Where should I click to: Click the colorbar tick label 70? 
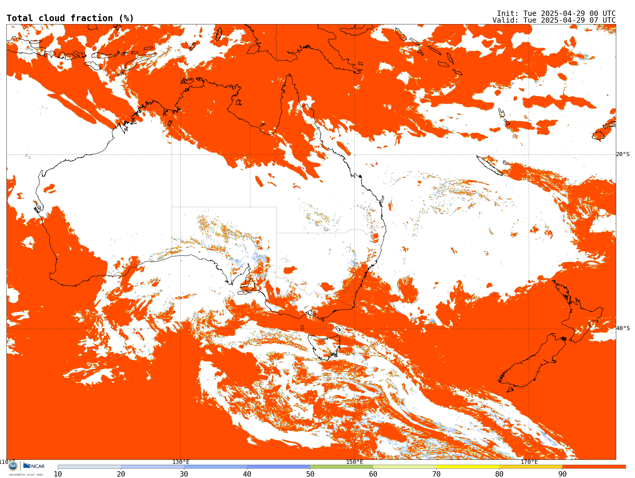click(x=436, y=474)
